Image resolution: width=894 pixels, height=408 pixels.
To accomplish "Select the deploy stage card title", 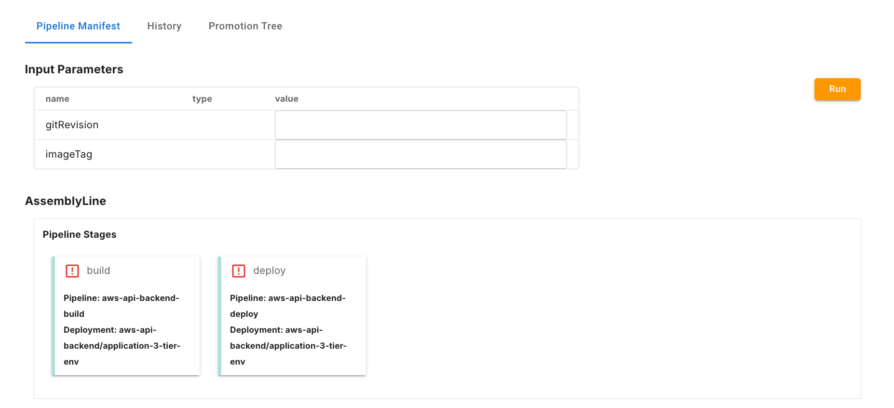I will [x=269, y=271].
